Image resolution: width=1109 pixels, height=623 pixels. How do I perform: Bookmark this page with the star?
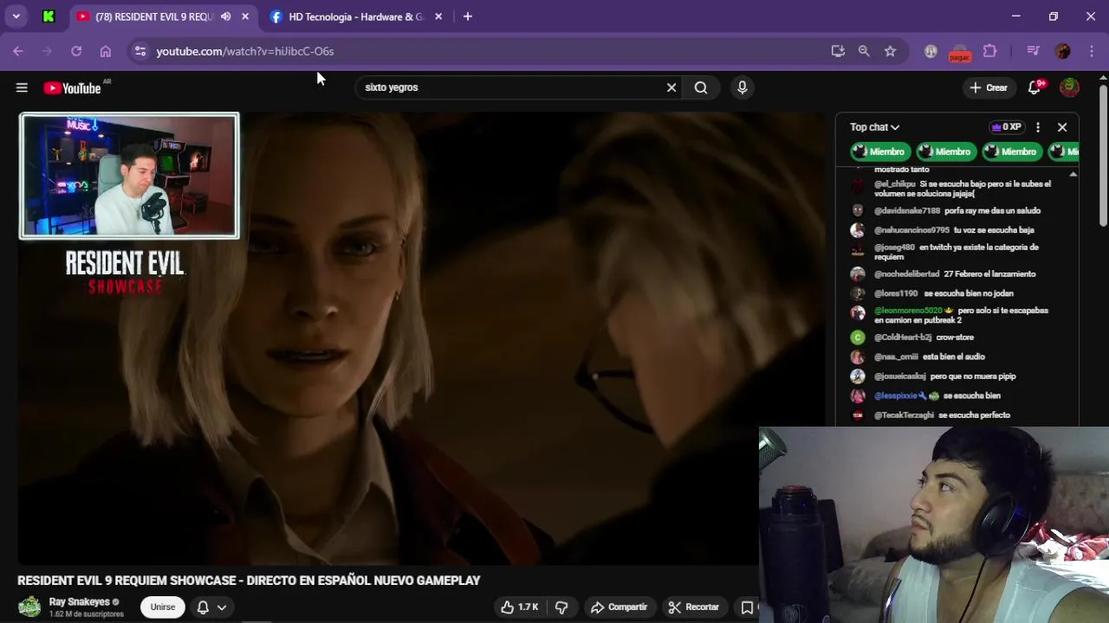(890, 51)
